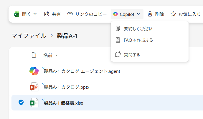
Task: Open 製品A-1 カタログ.pptx file
Action: [67, 87]
